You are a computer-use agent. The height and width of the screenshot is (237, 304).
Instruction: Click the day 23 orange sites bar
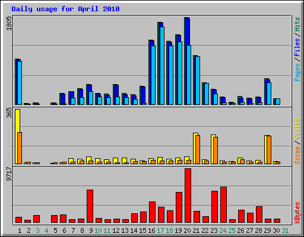(x=216, y=150)
